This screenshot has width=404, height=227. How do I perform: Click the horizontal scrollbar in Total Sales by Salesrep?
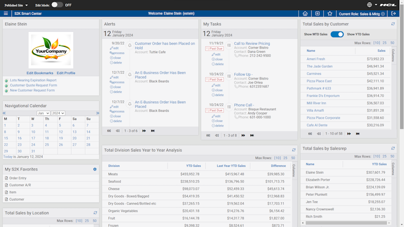coord(346,223)
